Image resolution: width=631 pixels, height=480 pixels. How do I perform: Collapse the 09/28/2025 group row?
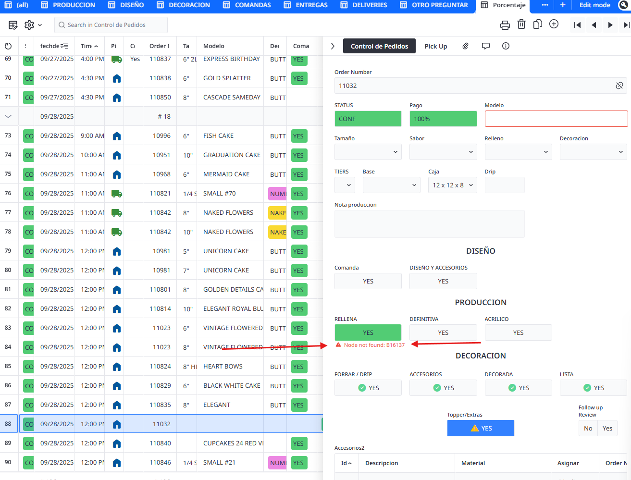pyautogui.click(x=8, y=116)
